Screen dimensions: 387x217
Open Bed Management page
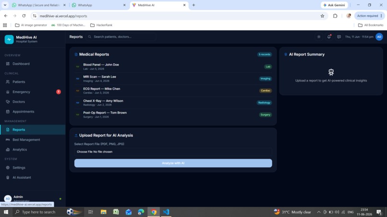point(33,140)
